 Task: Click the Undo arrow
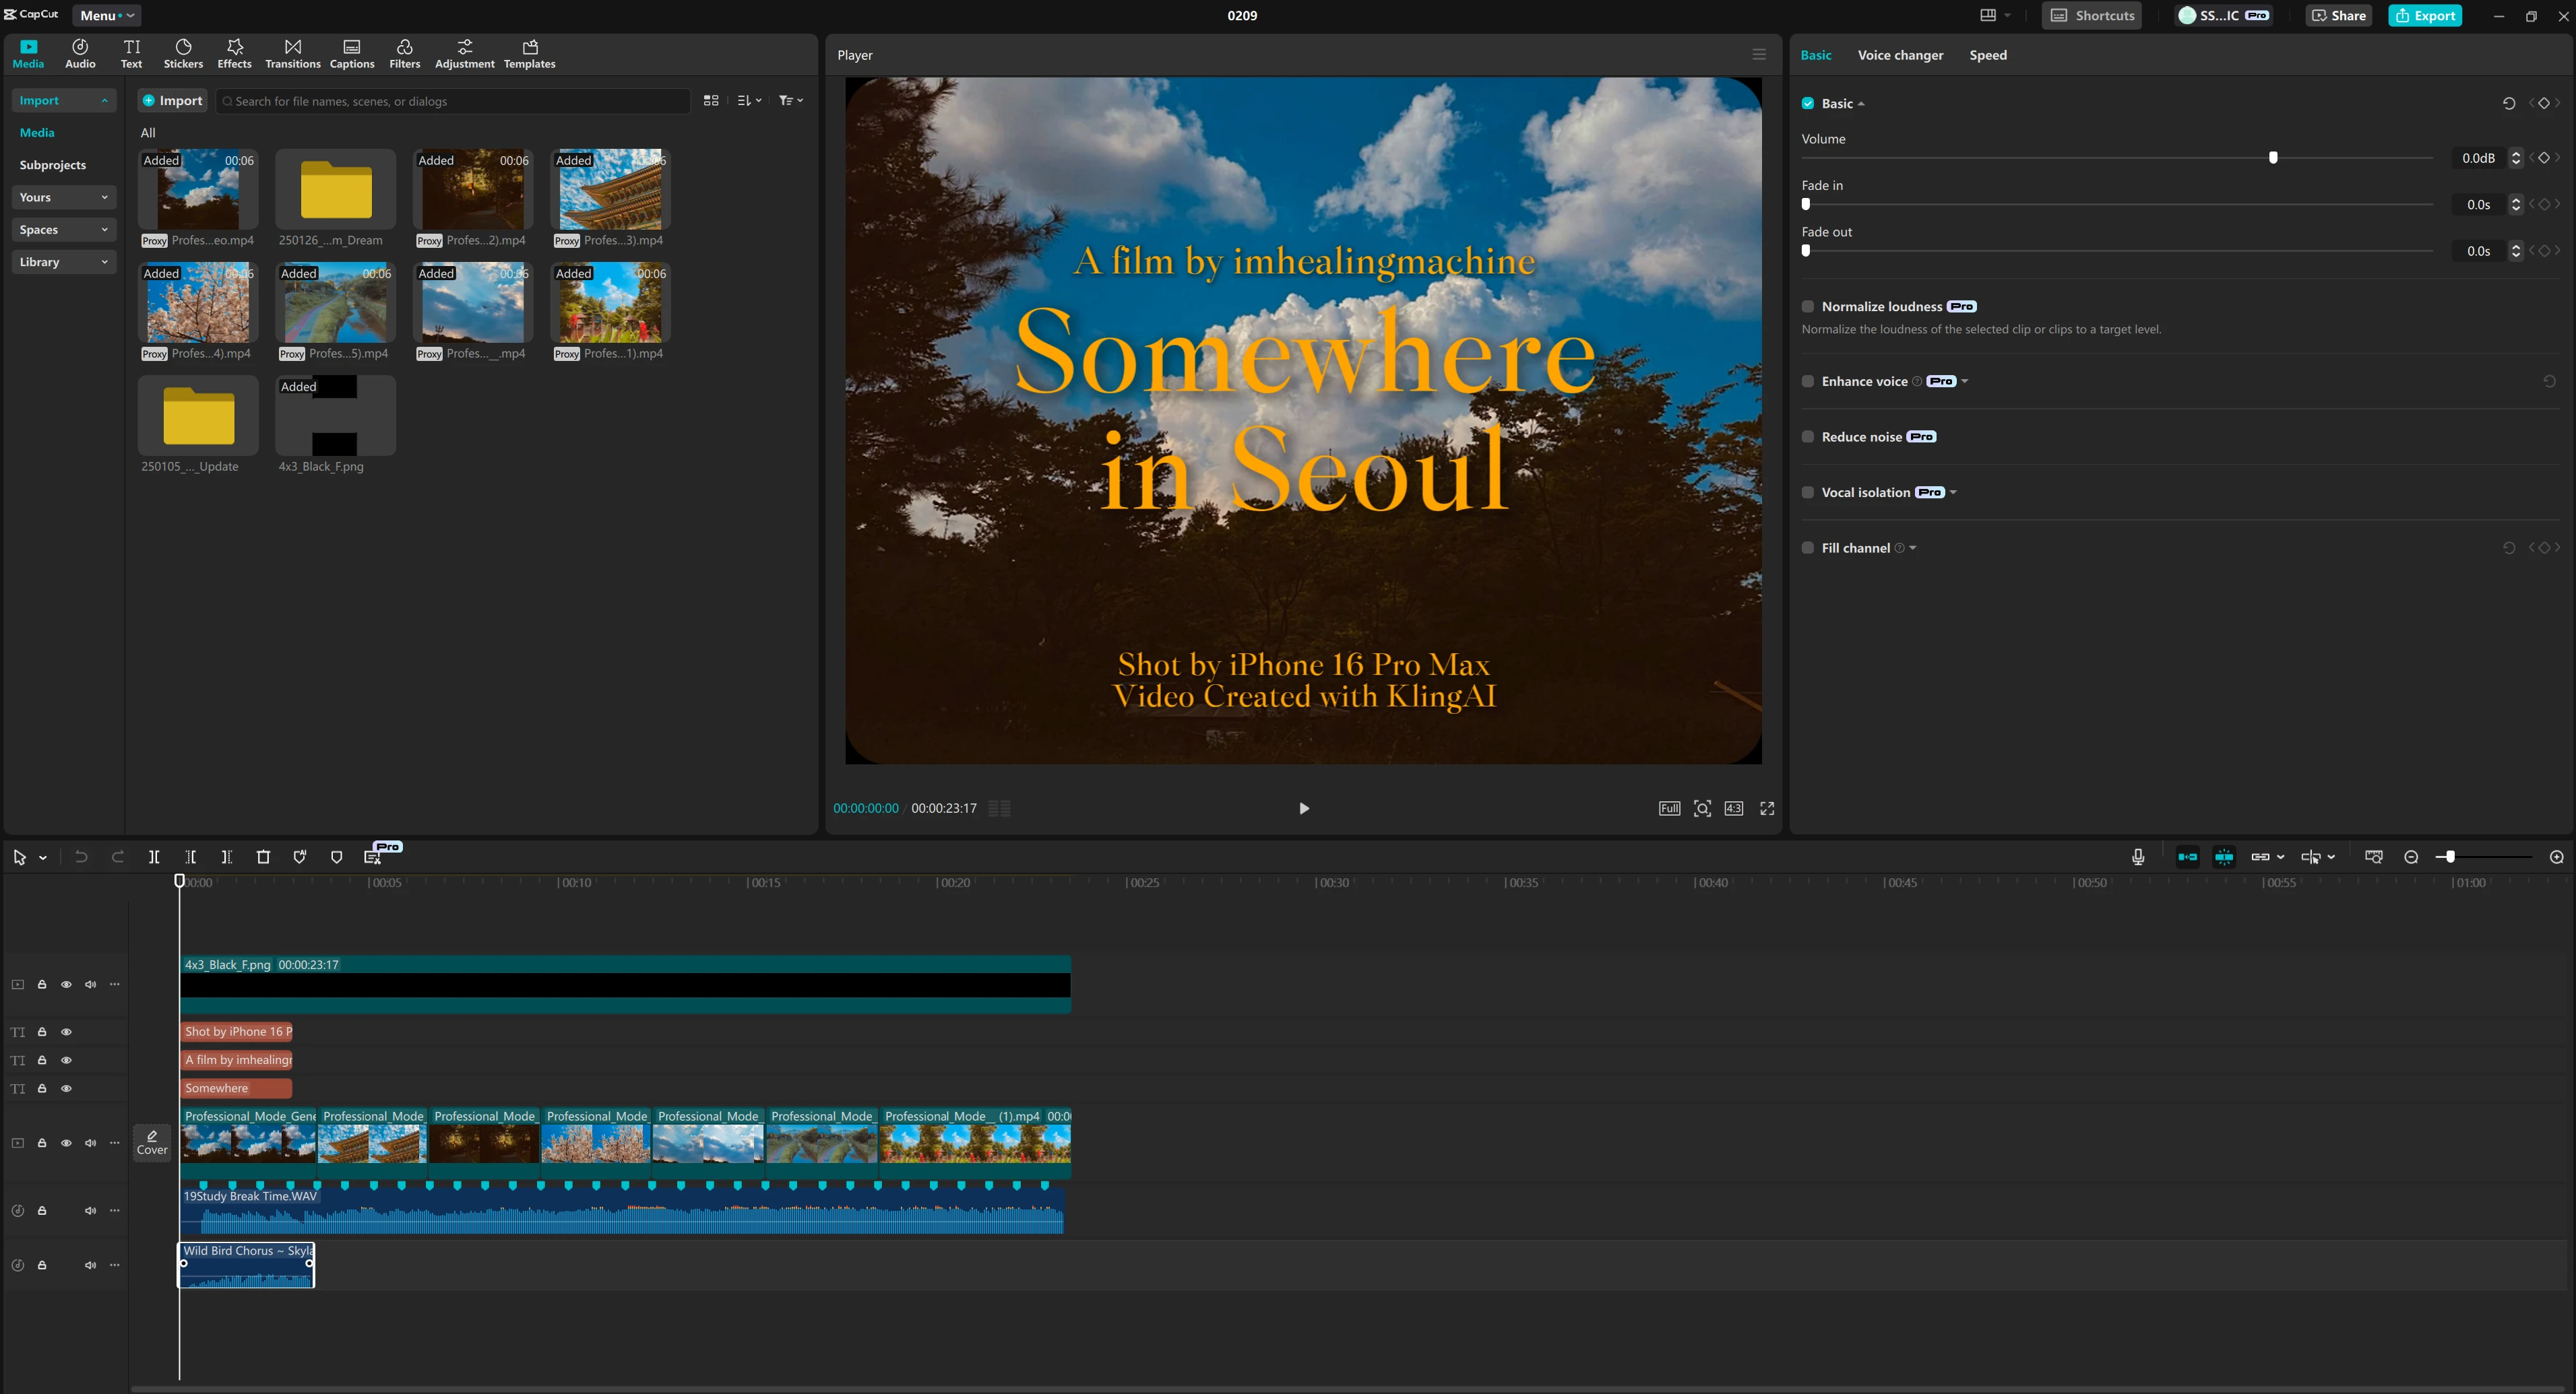pos(81,857)
